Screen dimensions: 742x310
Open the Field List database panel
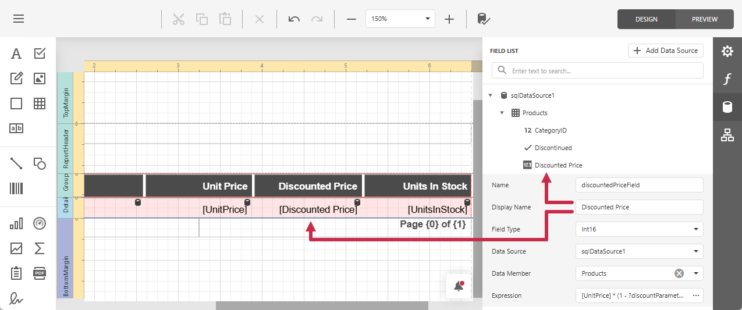click(727, 107)
